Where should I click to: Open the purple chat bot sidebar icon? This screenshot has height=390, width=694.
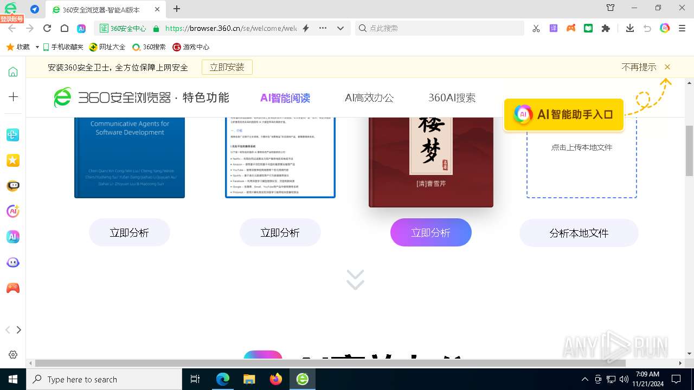coord(13,262)
